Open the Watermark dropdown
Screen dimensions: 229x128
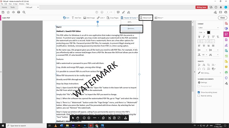(x=146, y=18)
